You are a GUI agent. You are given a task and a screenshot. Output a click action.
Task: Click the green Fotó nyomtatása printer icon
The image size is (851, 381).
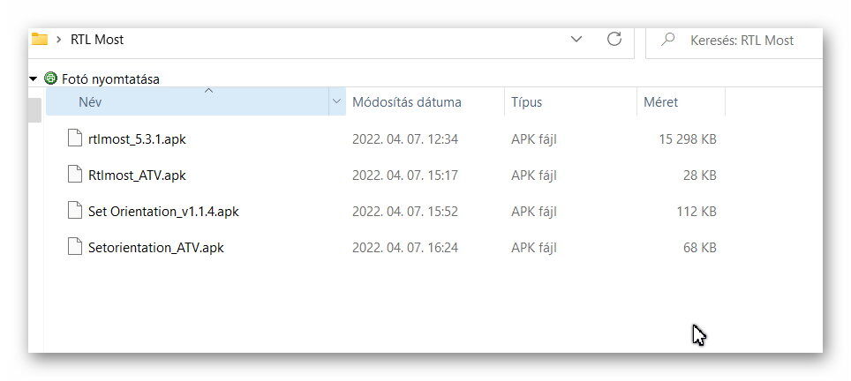pyautogui.click(x=50, y=78)
